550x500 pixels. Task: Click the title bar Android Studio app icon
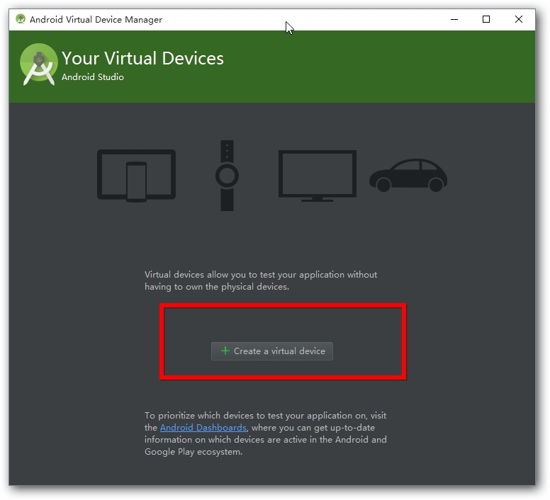(x=21, y=19)
